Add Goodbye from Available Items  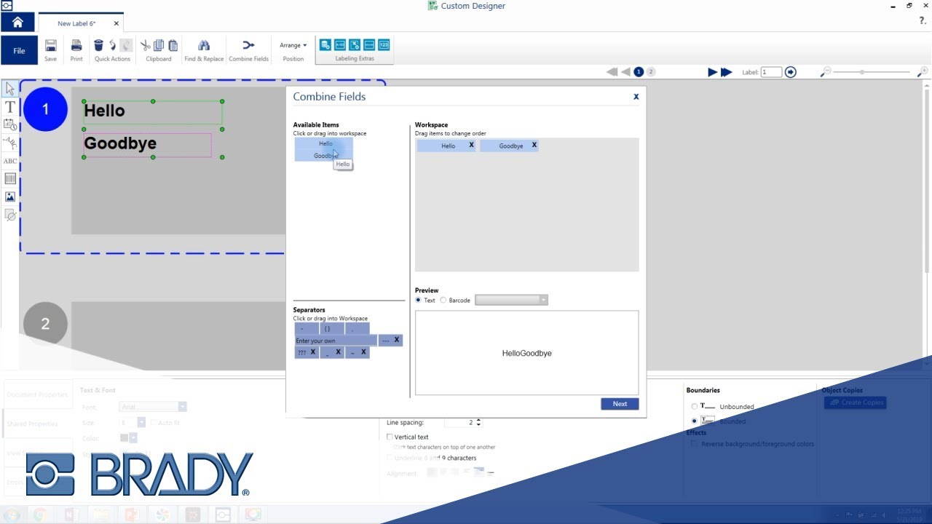[324, 156]
